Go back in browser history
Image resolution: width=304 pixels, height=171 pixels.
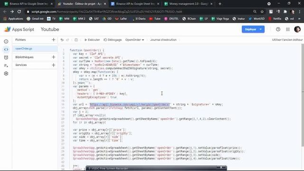(5, 11)
